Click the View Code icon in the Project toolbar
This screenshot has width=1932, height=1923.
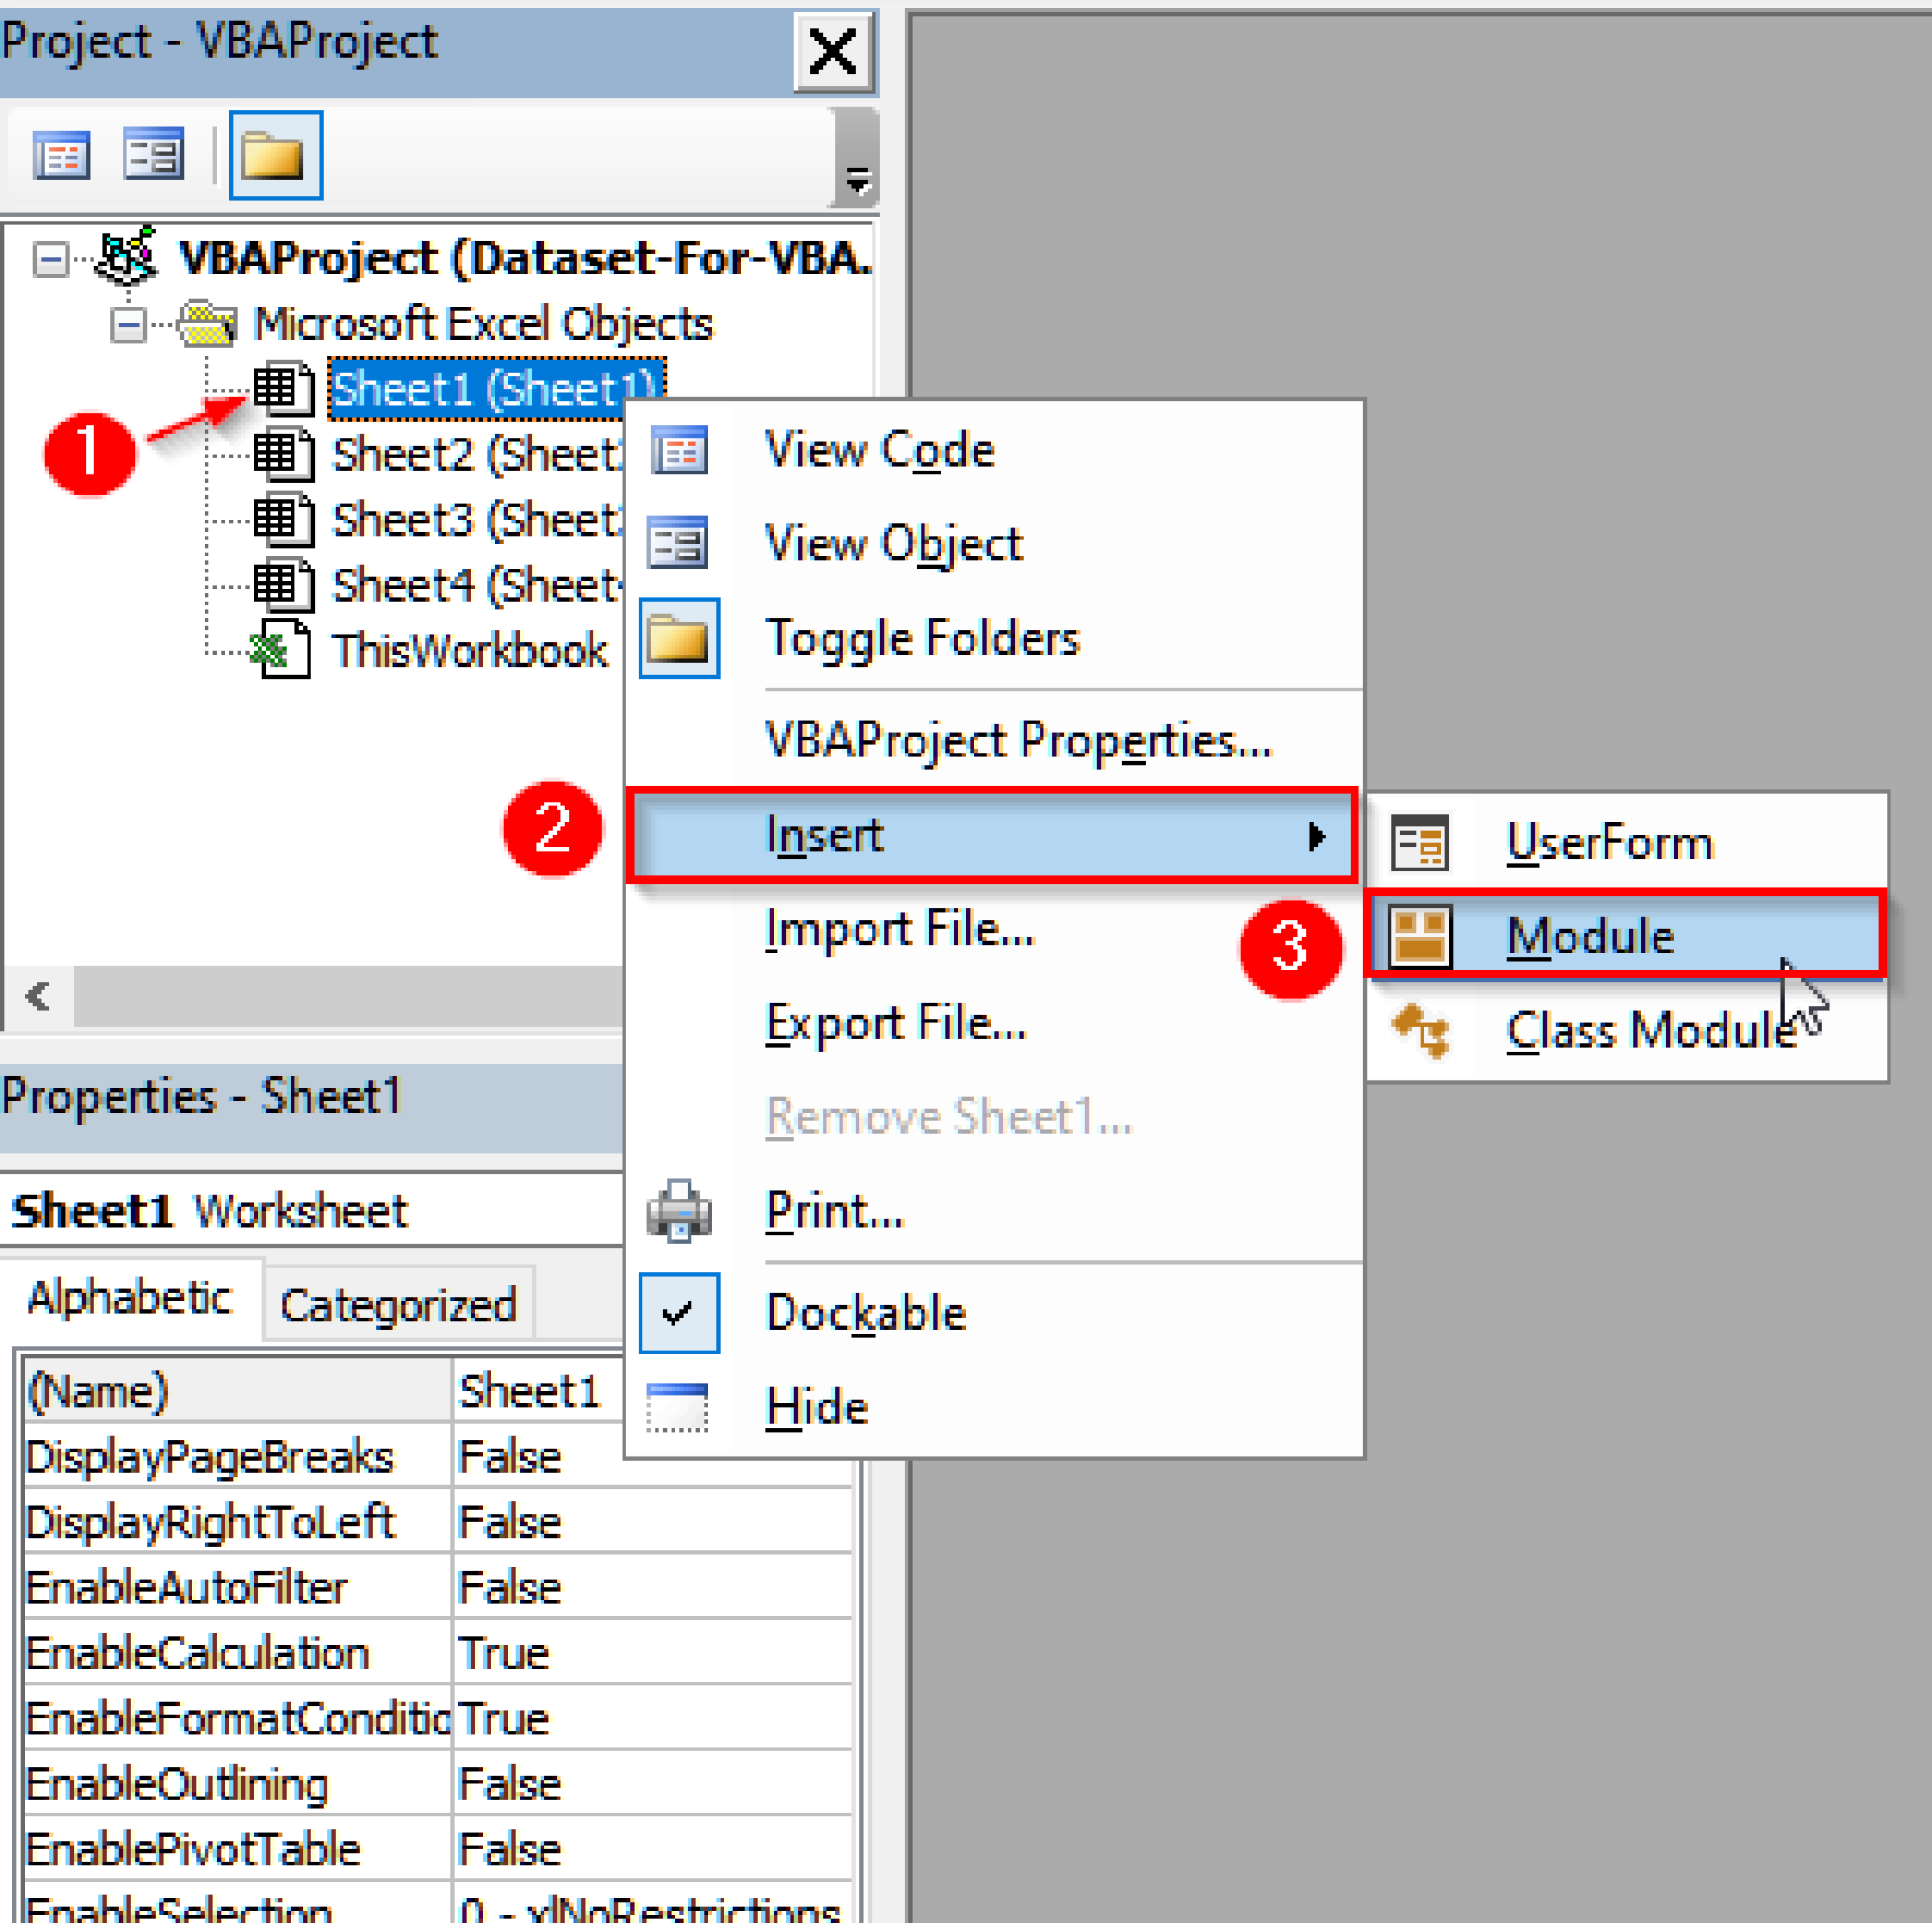point(62,155)
